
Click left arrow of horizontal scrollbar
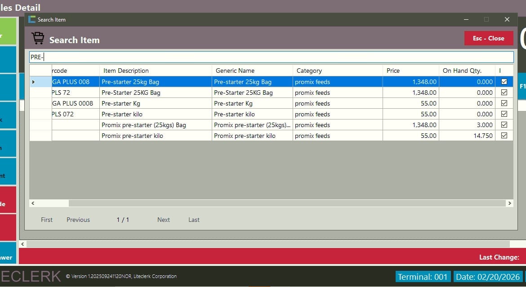(33, 203)
